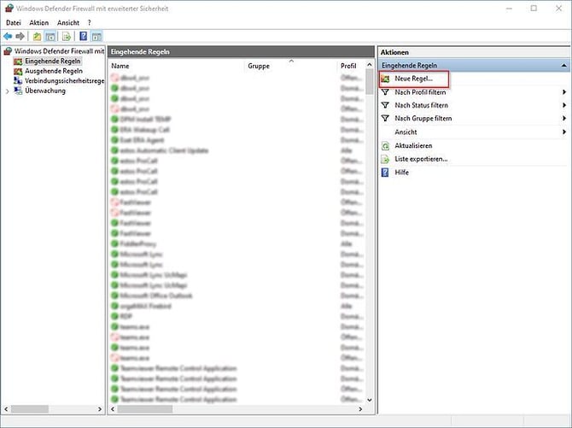Open the Nach Gruppe filtern submenu
572x428 pixels.
(x=563, y=119)
